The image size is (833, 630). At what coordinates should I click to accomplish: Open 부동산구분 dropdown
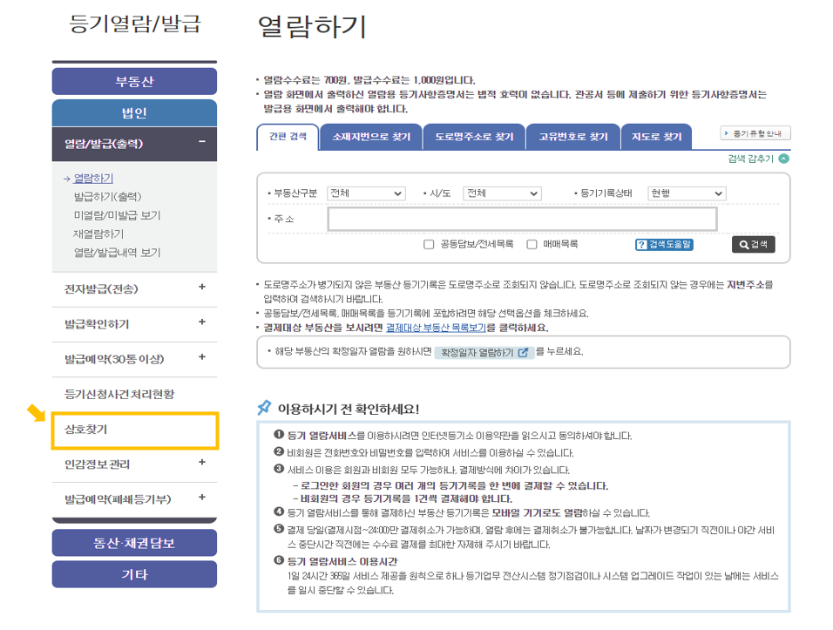click(x=366, y=193)
